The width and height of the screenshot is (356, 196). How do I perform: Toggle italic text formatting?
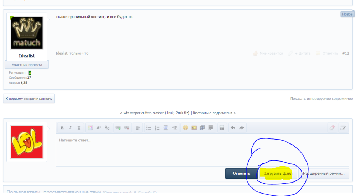(x=70, y=128)
